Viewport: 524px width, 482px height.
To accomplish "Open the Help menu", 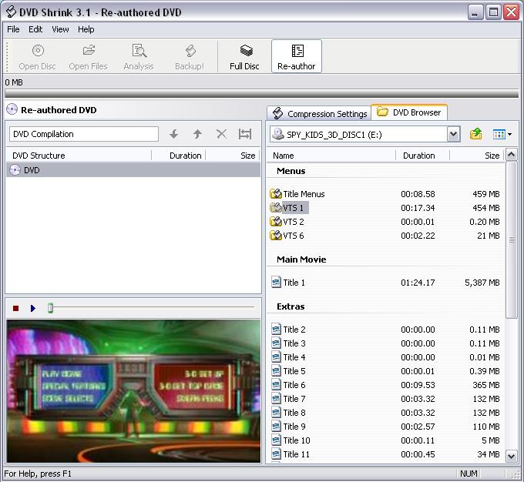I will tap(86, 29).
